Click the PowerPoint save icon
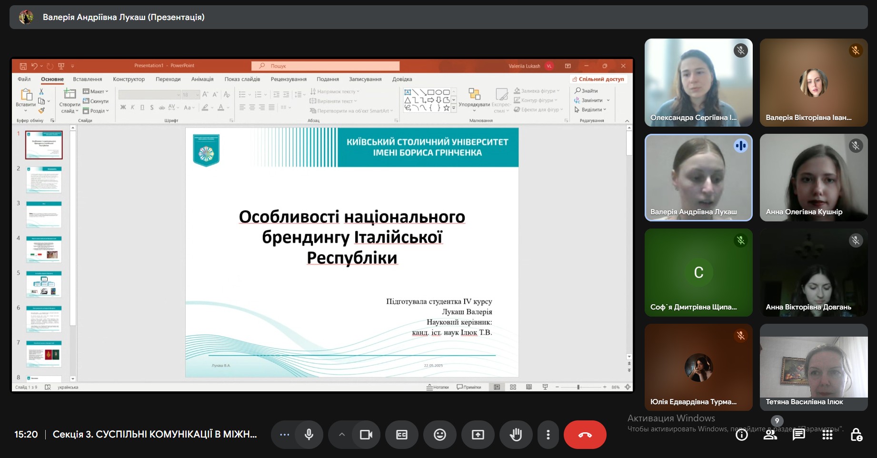This screenshot has width=877, height=458. pos(23,66)
